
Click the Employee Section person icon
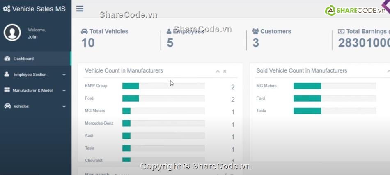(x=7, y=74)
